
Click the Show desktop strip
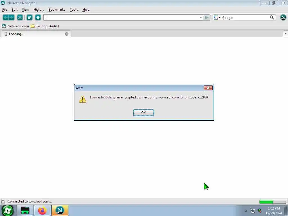coord(286,210)
